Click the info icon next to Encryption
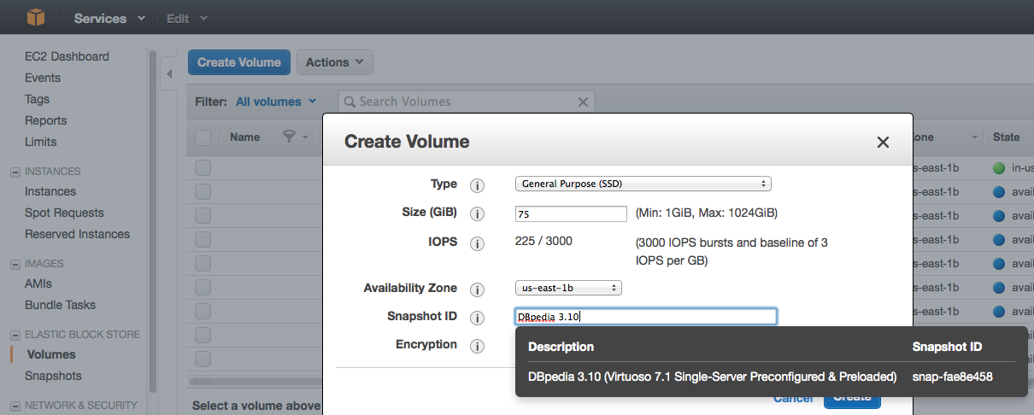This screenshot has width=1034, height=415. pos(478,346)
